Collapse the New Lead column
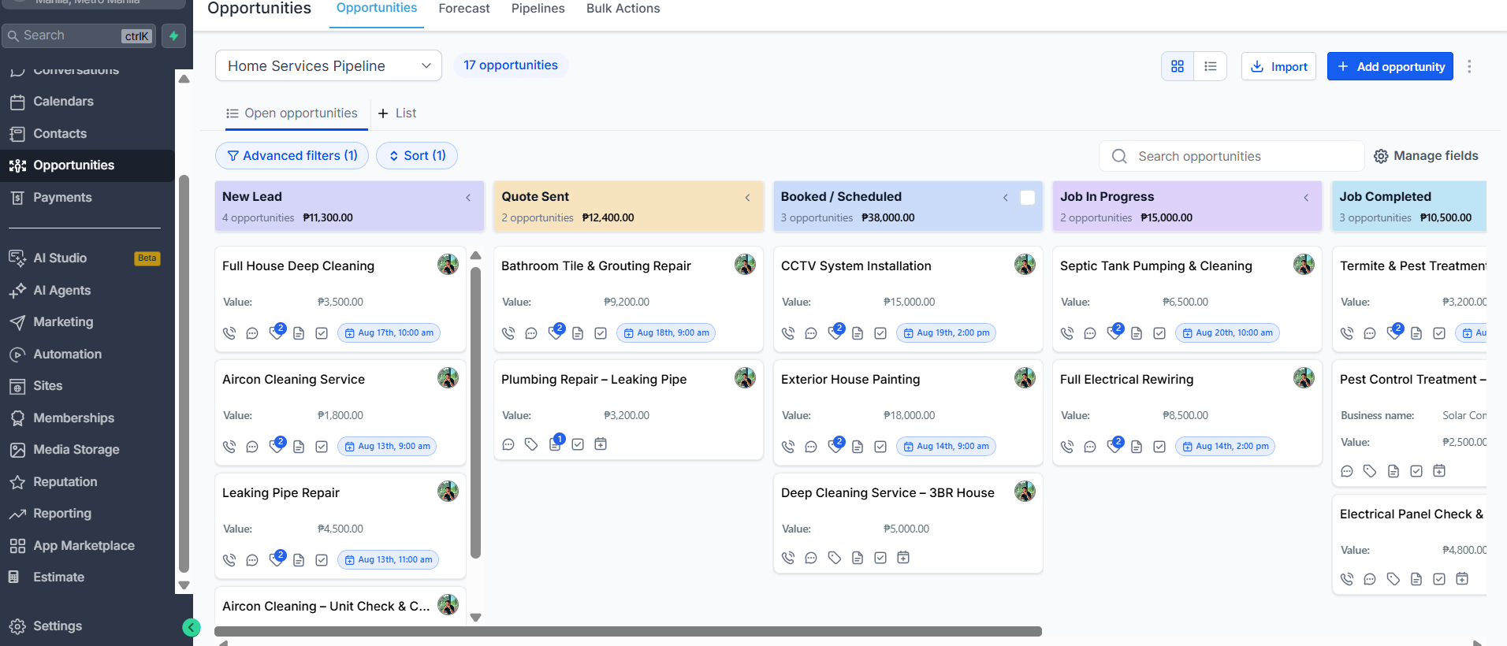The height and width of the screenshot is (646, 1507). (468, 198)
